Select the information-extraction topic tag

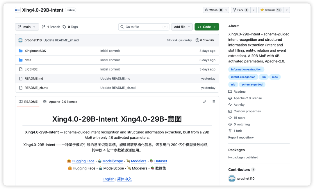click(246, 69)
